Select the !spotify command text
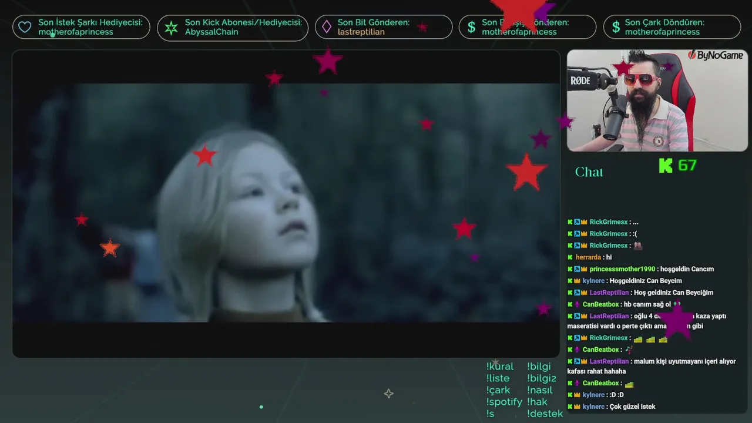This screenshot has height=423, width=752. tap(504, 402)
